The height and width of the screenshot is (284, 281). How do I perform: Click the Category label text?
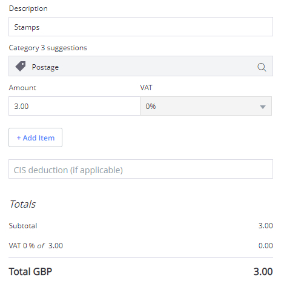point(24,48)
